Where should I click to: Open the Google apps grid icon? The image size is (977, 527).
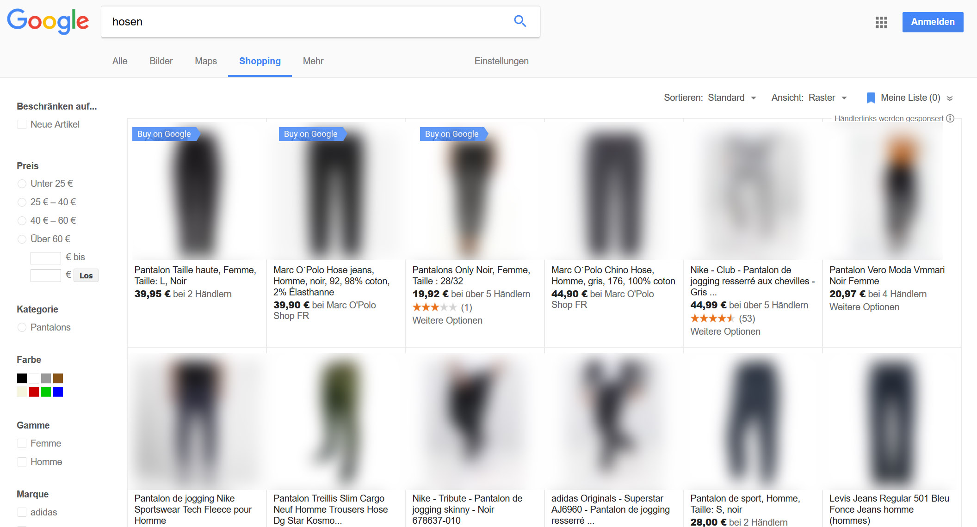881,22
